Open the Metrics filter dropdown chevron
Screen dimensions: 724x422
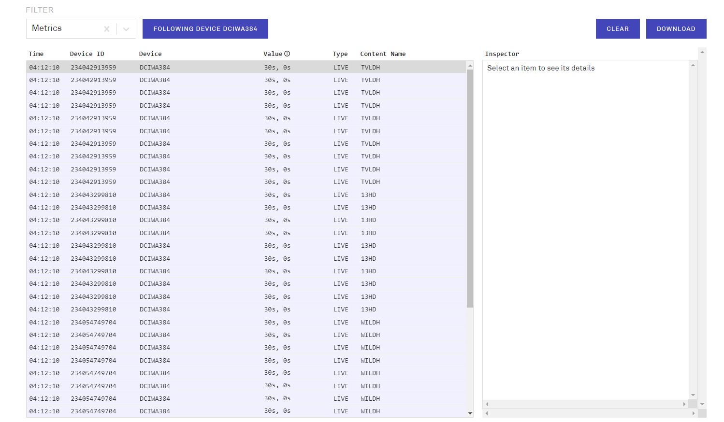pyautogui.click(x=126, y=29)
